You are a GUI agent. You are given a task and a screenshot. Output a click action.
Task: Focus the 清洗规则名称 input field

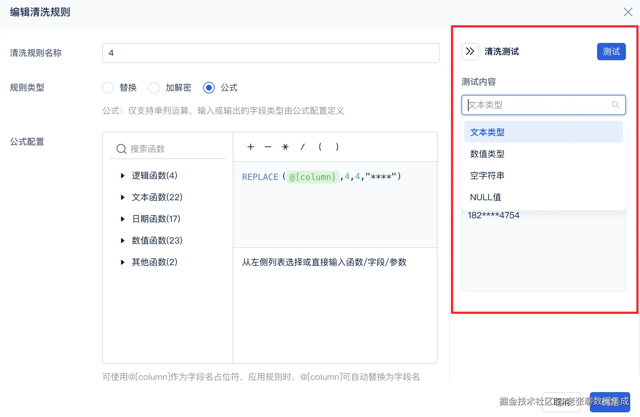[x=271, y=53]
